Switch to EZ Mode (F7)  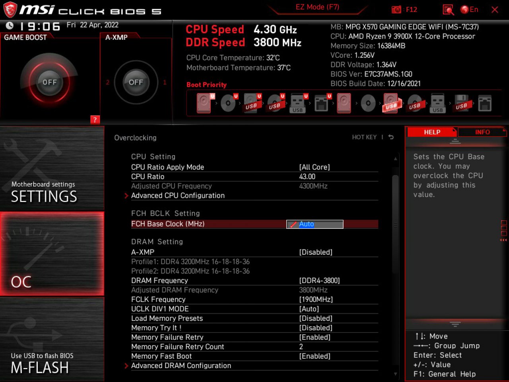(x=317, y=7)
